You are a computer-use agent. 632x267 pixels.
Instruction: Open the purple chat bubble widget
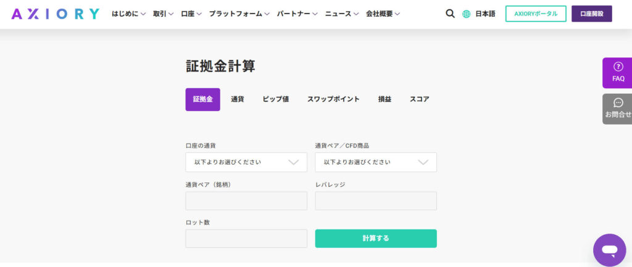click(x=609, y=250)
